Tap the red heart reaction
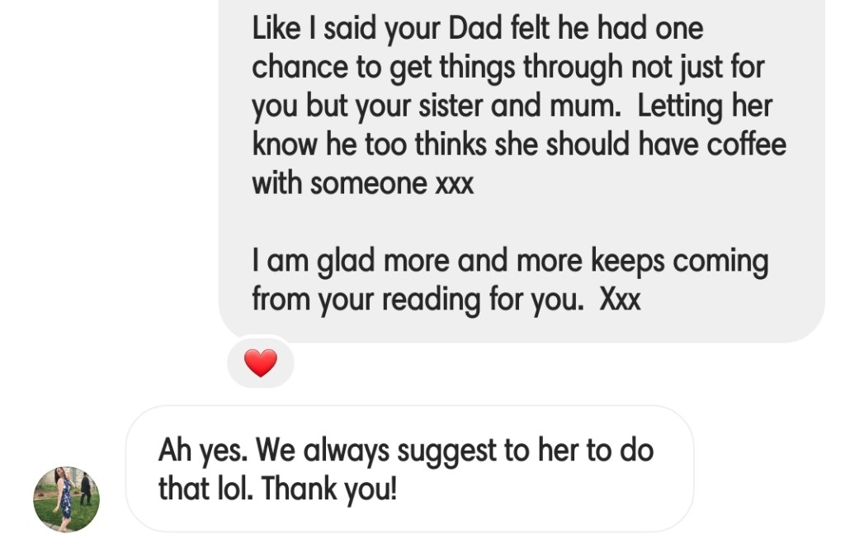 tap(261, 363)
